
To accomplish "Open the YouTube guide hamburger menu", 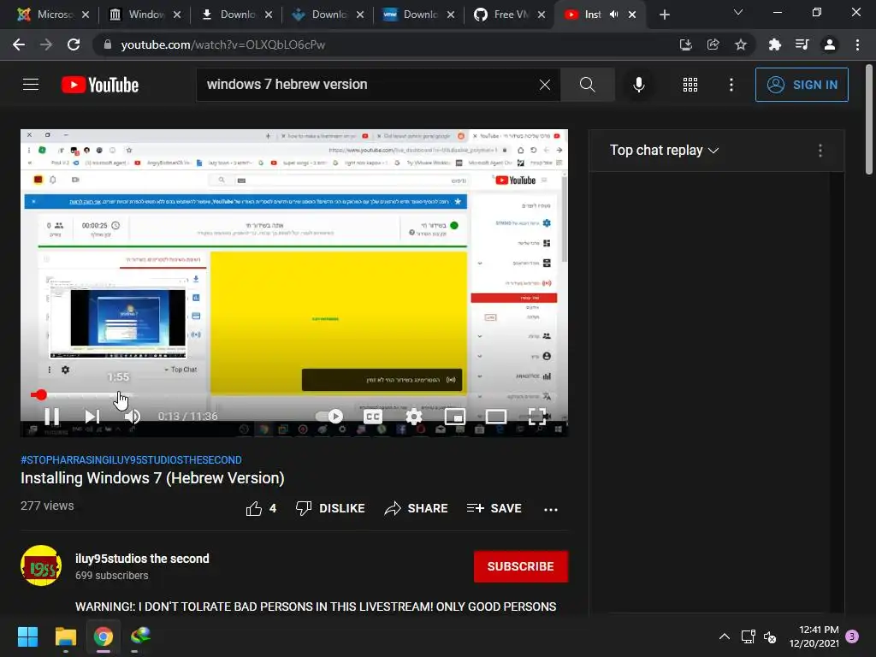I will (x=31, y=85).
